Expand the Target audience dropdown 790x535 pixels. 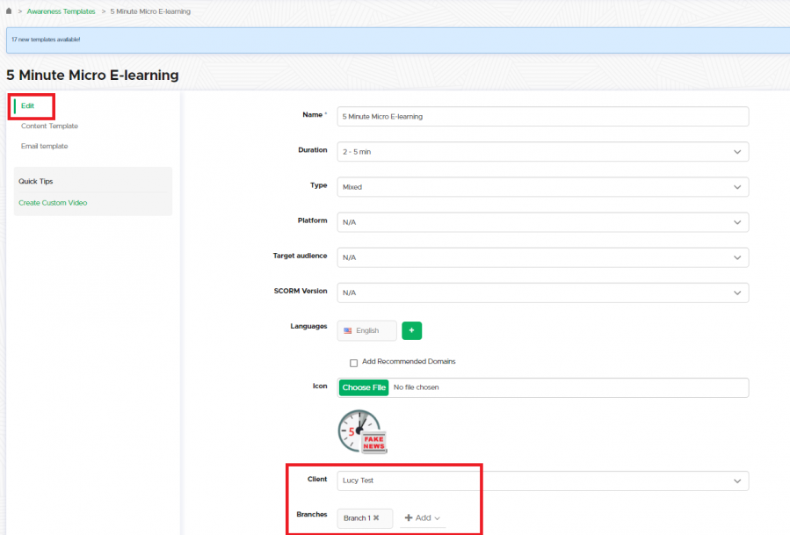coord(542,257)
